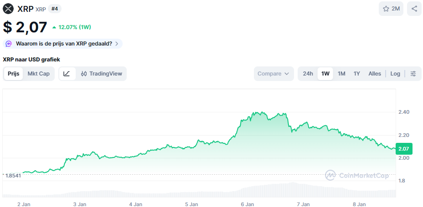Click the 'XRP naar USD grafiek' heading

tap(31, 60)
